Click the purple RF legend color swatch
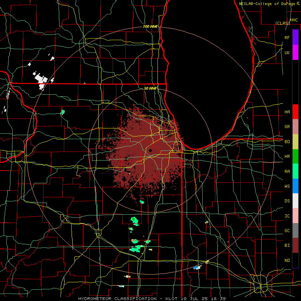The height and width of the screenshot is (301, 301). pos(295,37)
